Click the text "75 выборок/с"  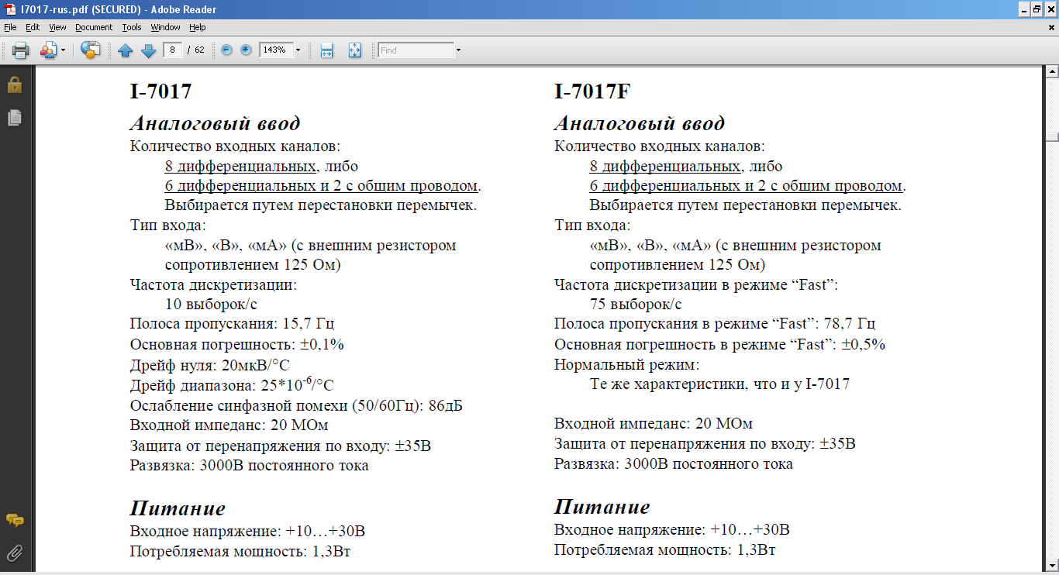coord(636,305)
